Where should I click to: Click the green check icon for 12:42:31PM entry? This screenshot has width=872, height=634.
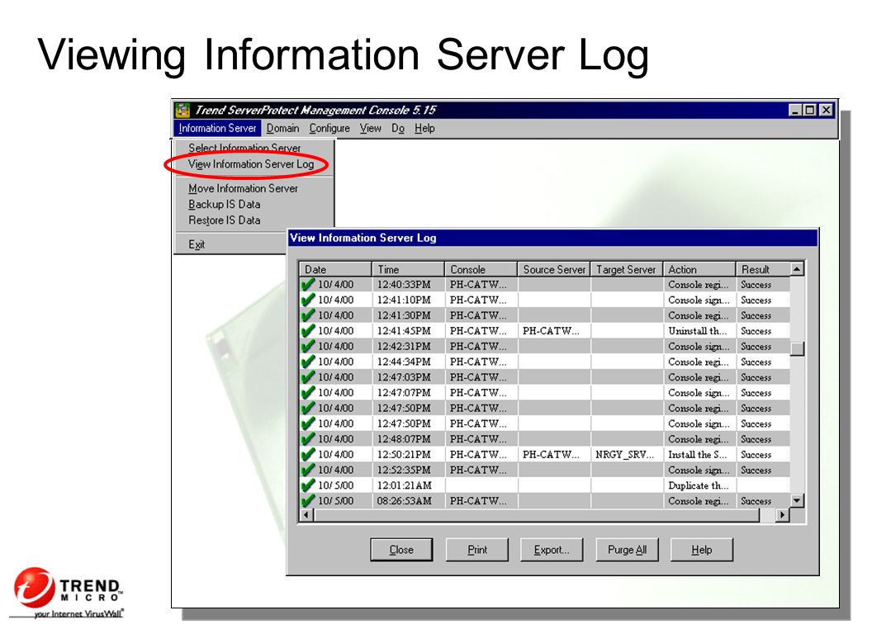tap(307, 347)
